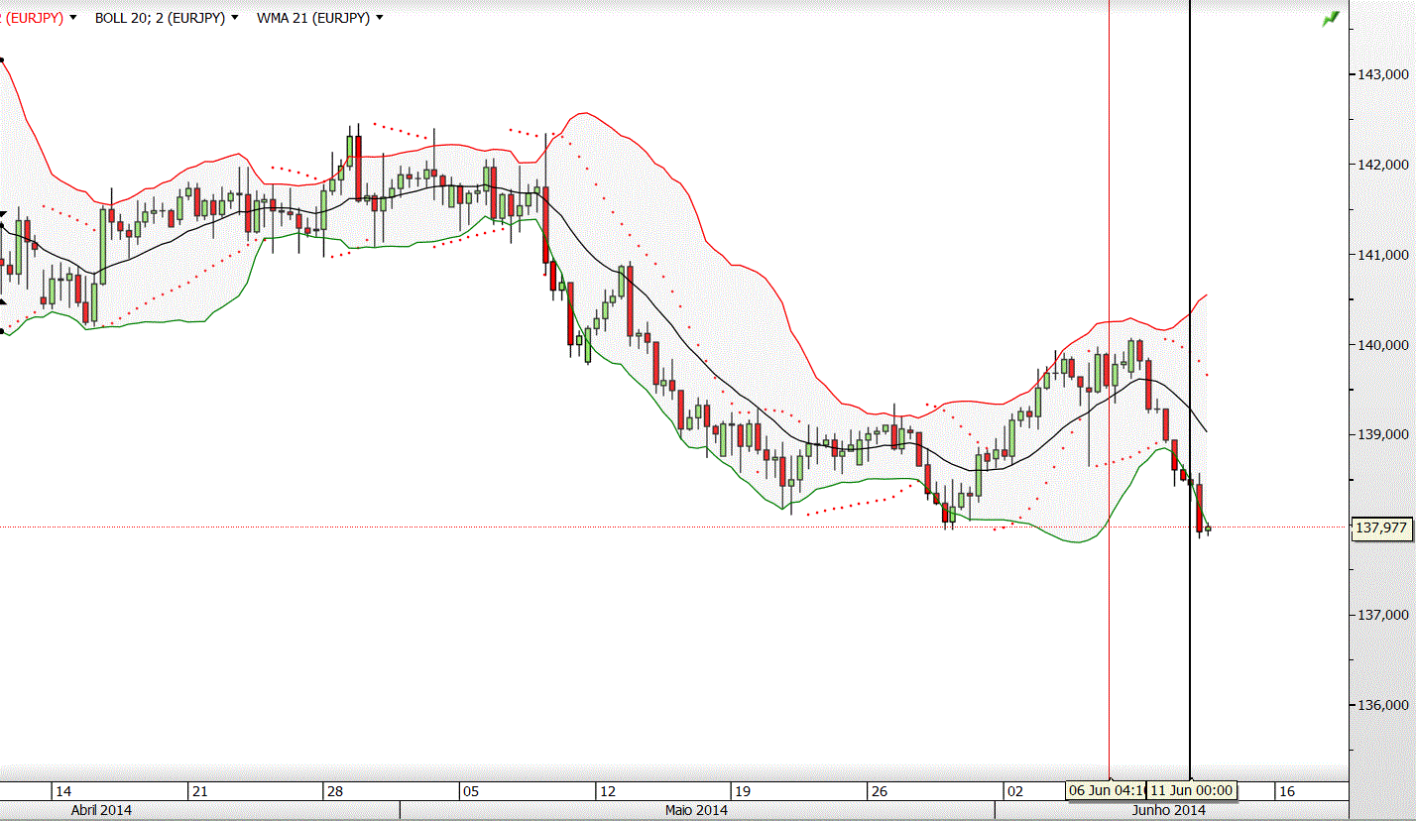1416x821 pixels.
Task: Click the 143,000 price axis label
Action: [x=1382, y=74]
